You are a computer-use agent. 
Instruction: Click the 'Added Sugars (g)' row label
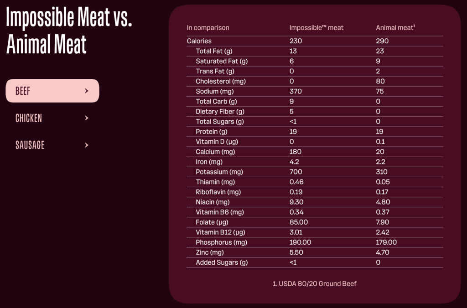221,262
